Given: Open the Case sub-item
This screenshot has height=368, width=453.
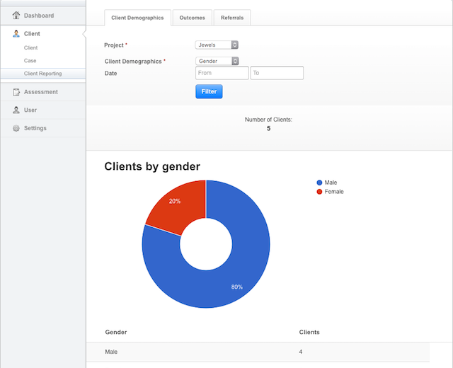Looking at the screenshot, I should pyautogui.click(x=30, y=61).
